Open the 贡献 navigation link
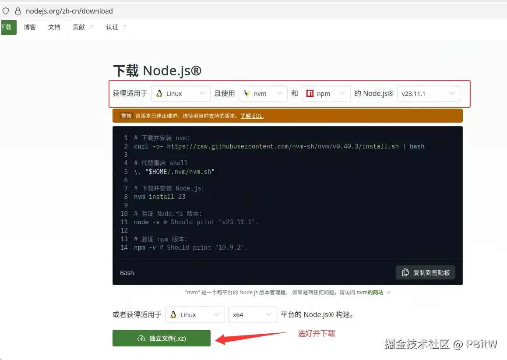507x360 pixels. 79,27
